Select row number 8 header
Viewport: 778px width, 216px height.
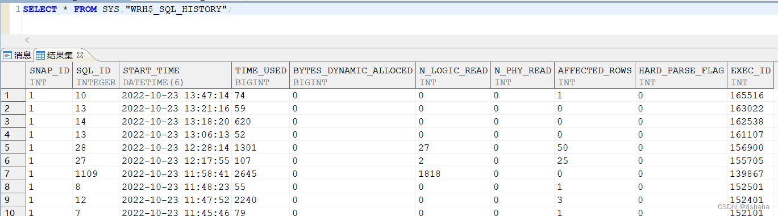13,187
